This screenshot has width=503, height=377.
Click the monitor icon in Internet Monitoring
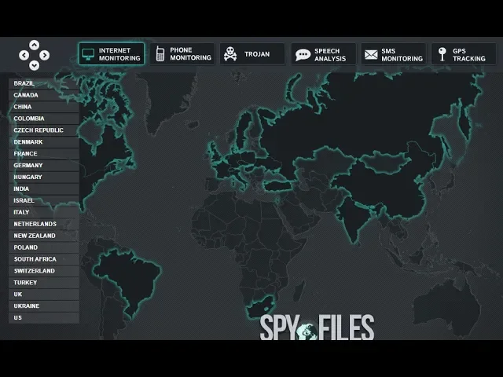(88, 54)
